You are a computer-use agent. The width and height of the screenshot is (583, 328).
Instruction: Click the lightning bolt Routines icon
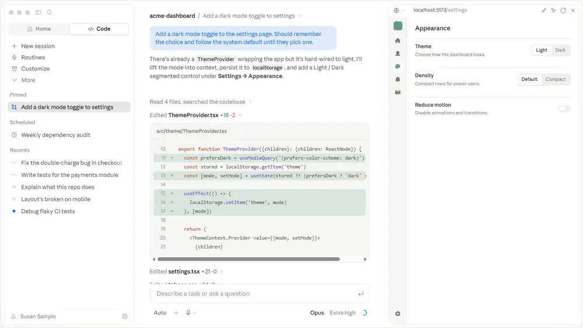(14, 57)
